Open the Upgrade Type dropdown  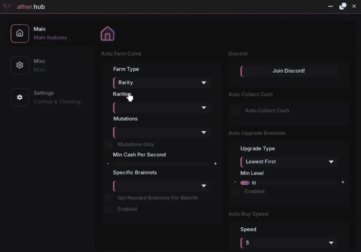point(289,161)
